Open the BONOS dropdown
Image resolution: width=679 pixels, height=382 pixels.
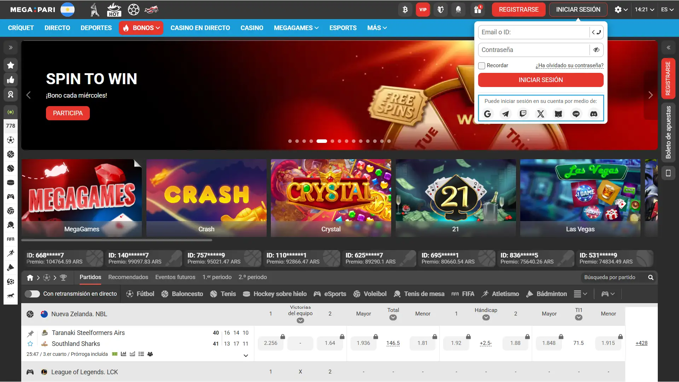(141, 28)
